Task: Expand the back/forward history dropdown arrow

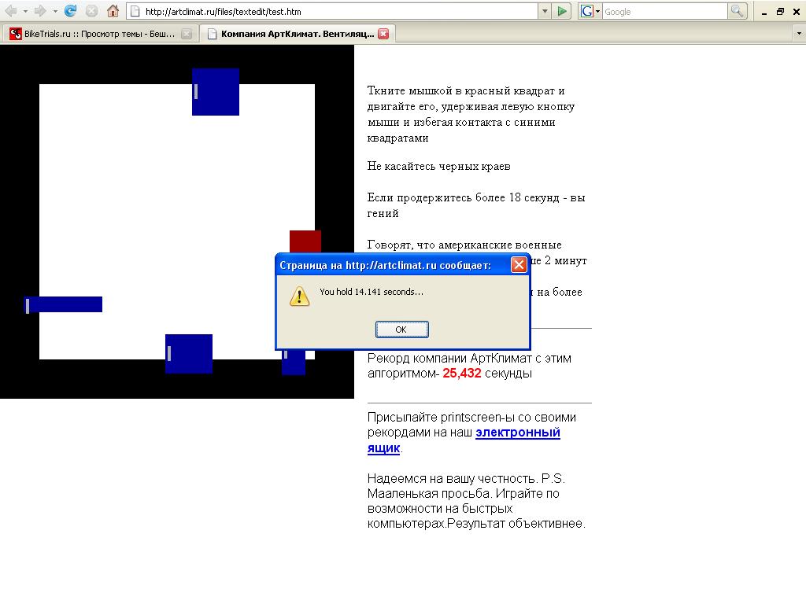Action: tap(55, 12)
